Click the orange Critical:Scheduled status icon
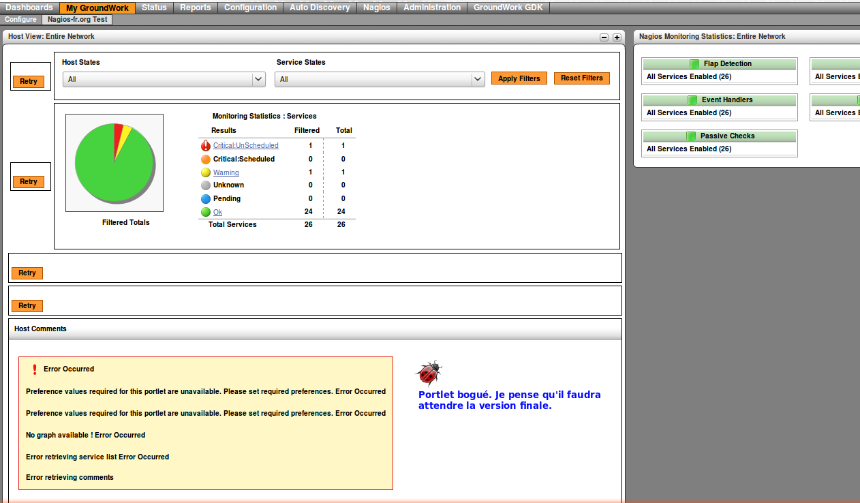 pyautogui.click(x=206, y=159)
